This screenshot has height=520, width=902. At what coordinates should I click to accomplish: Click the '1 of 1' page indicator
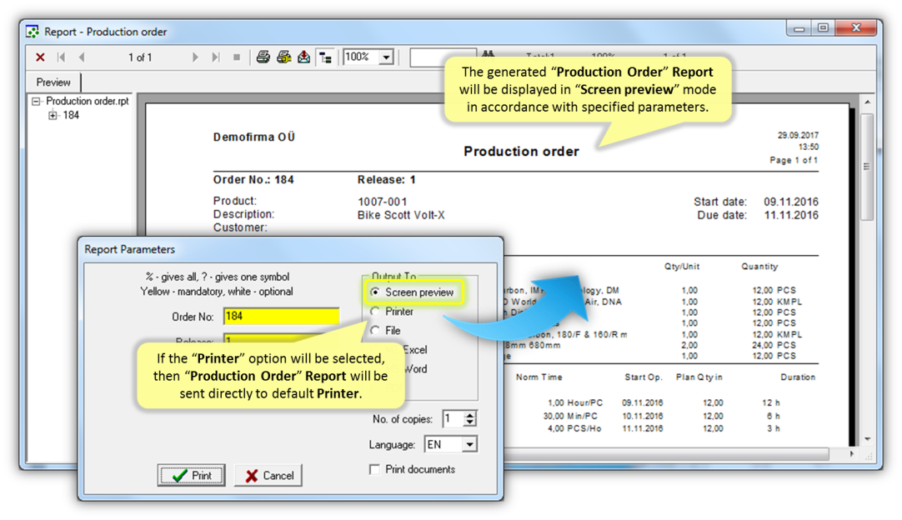coord(140,57)
